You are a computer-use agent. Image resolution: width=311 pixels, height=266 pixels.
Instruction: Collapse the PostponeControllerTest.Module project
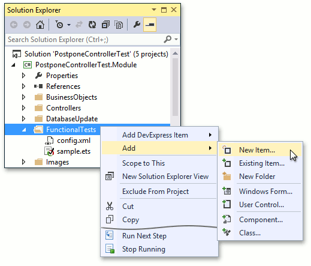pyautogui.click(x=13, y=65)
